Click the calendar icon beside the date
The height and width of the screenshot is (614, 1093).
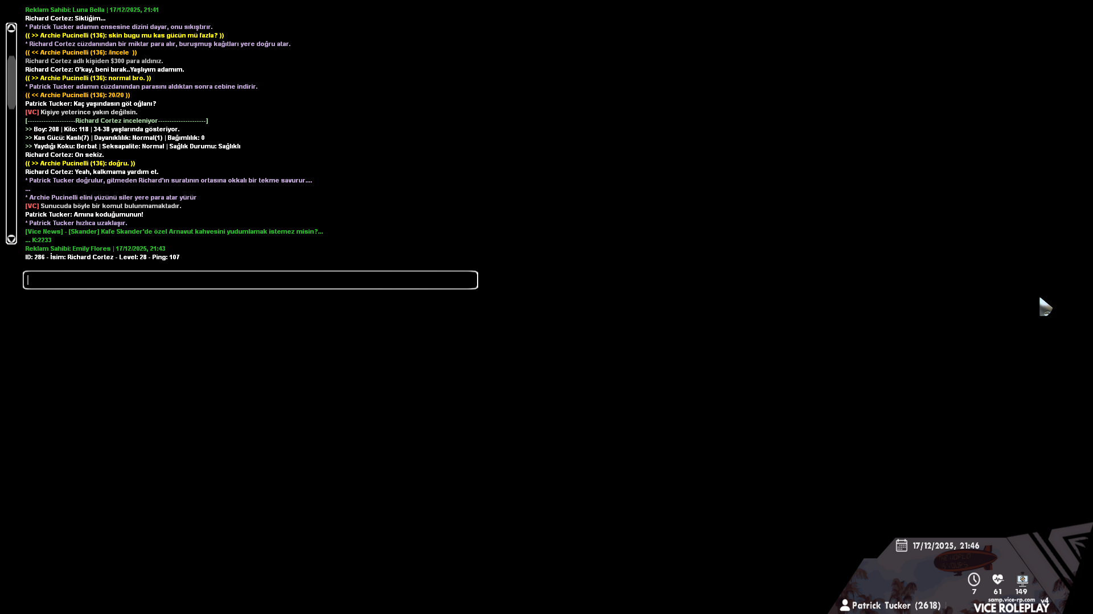[x=901, y=545]
